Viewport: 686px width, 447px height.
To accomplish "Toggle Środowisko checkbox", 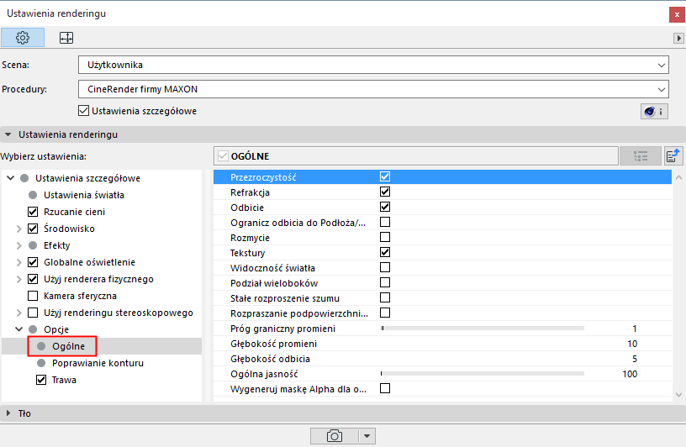I will (33, 229).
